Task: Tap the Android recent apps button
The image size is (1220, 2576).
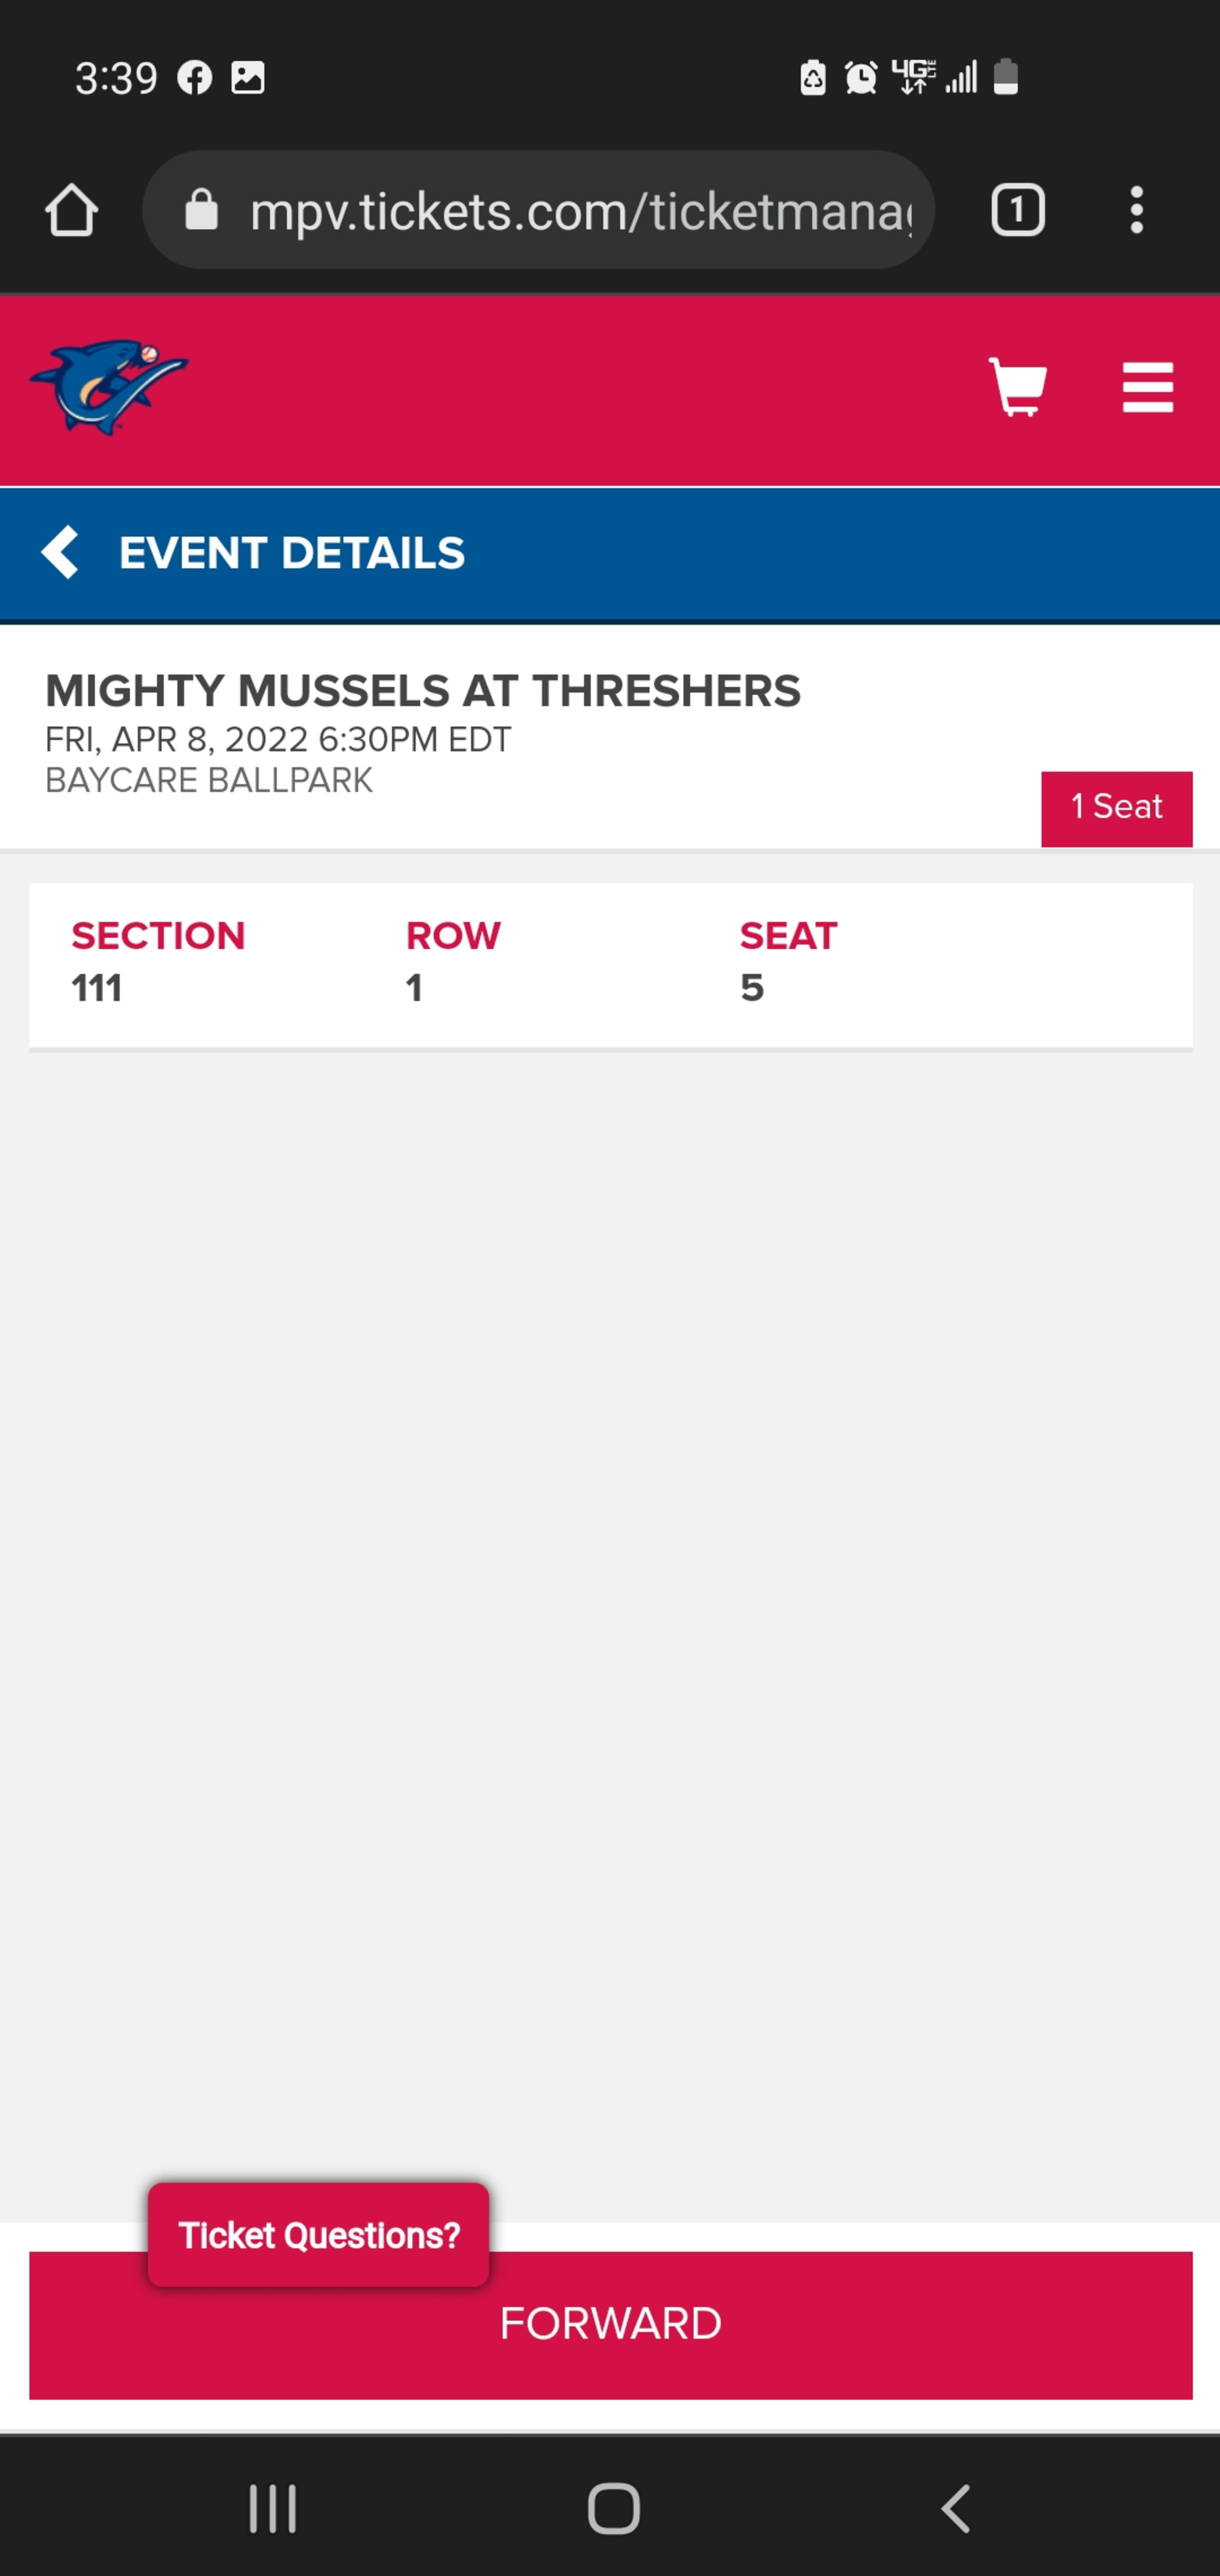Action: 272,2509
